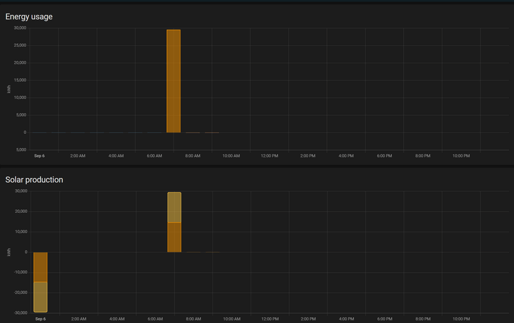Click the 10:00 PM label under Energy usage chart

coord(461,156)
